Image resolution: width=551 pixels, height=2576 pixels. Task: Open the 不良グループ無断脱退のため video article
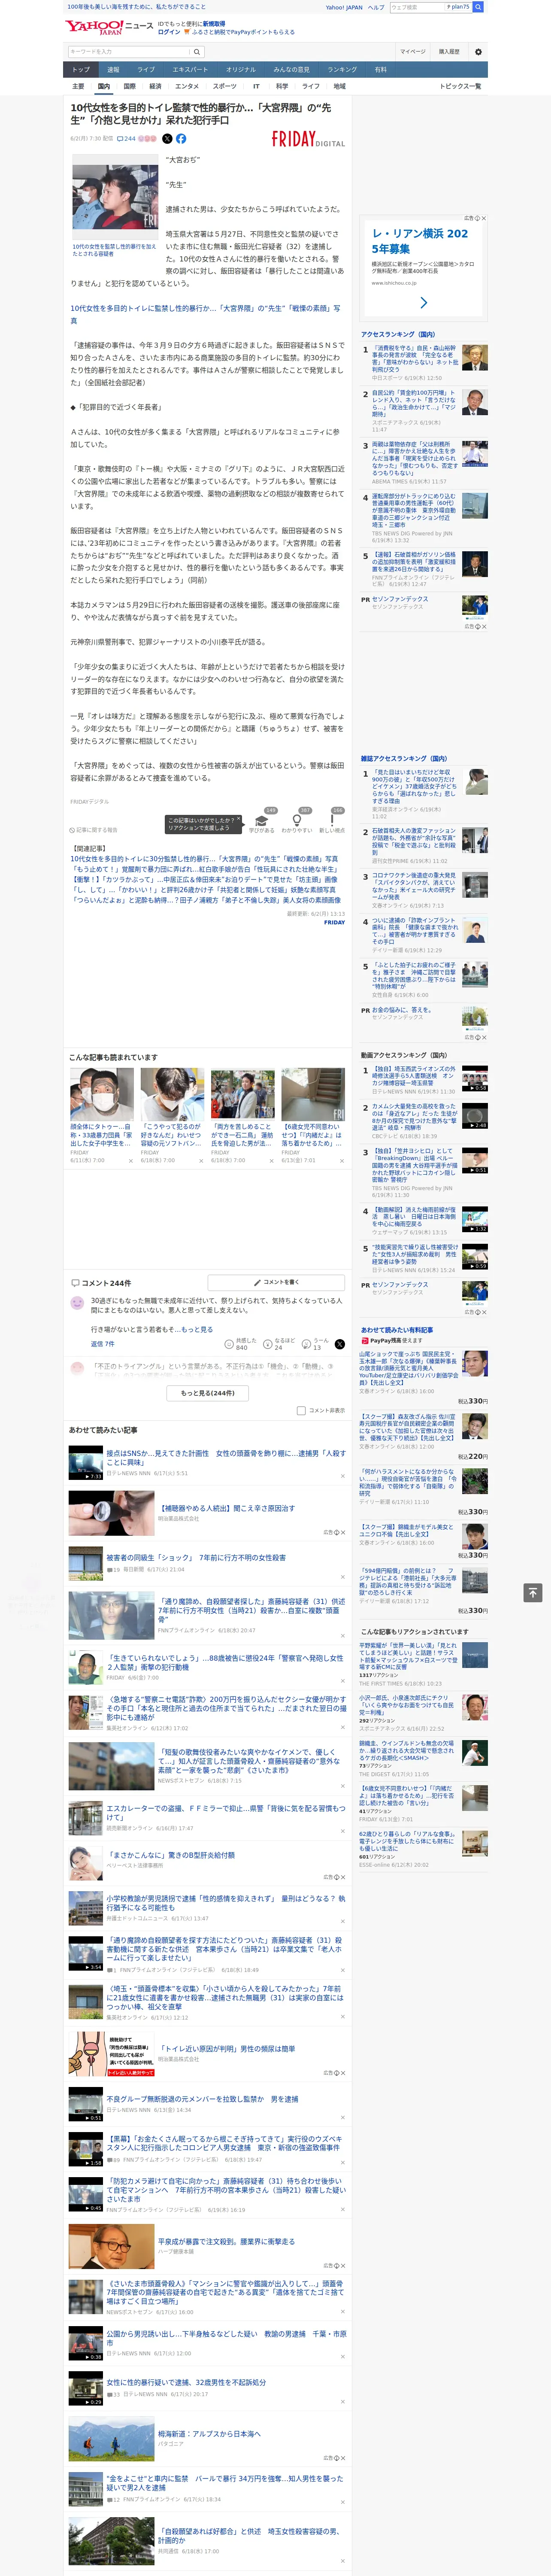click(x=202, y=2099)
